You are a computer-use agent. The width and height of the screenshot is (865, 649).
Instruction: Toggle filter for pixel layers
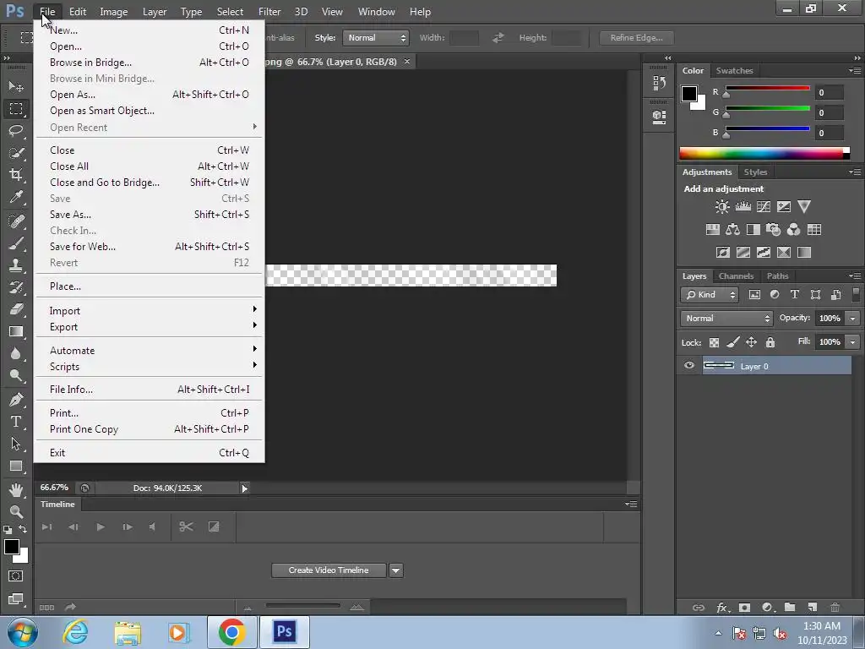point(754,295)
